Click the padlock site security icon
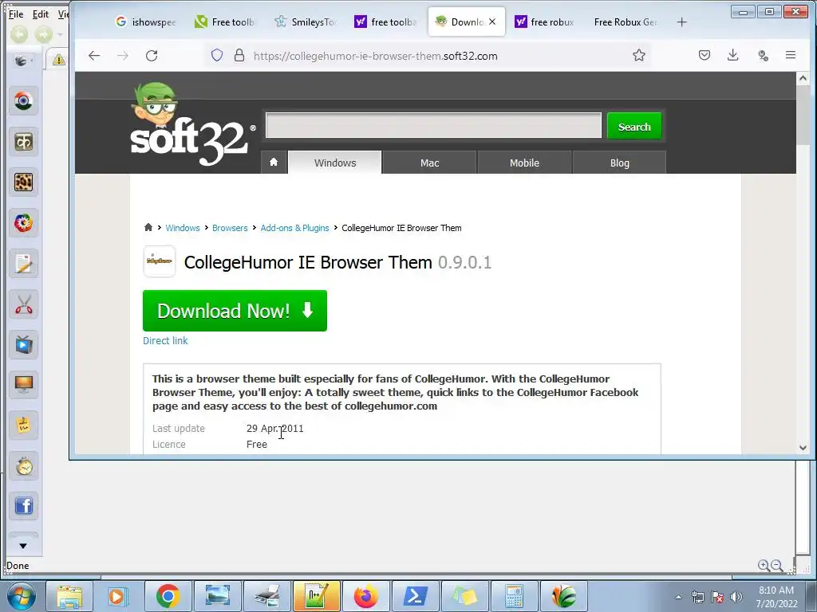Image resolution: width=817 pixels, height=612 pixels. [x=239, y=55]
